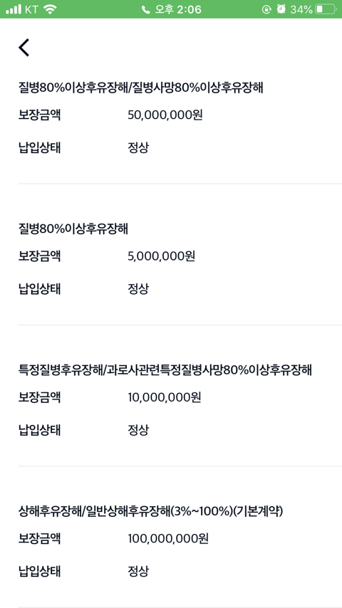
Task: Tap the 5,000,000원 coverage amount
Action: click(x=162, y=256)
